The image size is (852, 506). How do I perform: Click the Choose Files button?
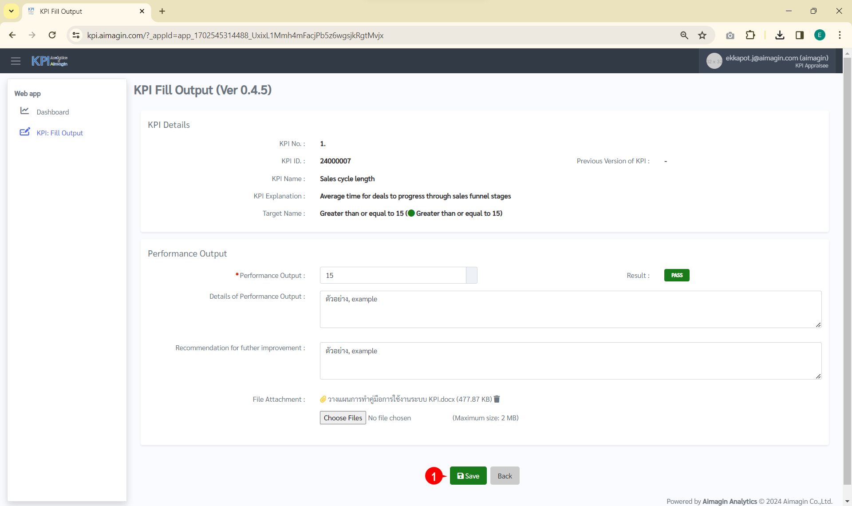tap(343, 418)
